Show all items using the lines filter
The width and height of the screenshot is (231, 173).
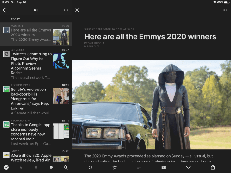51,167
